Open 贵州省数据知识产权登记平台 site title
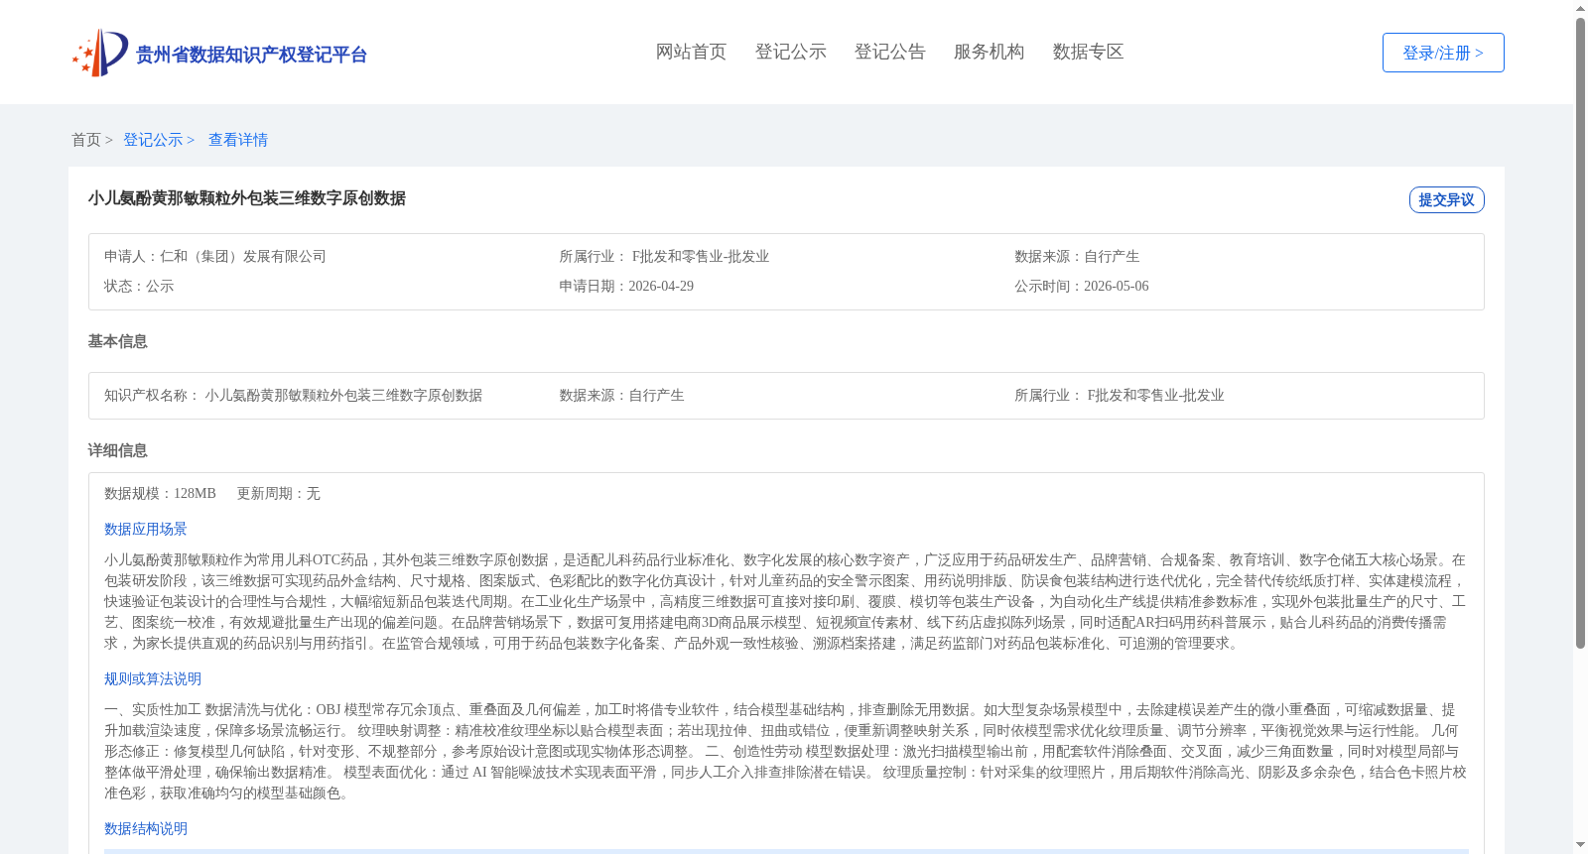 [251, 55]
